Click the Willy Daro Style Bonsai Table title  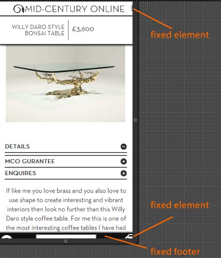38,30
